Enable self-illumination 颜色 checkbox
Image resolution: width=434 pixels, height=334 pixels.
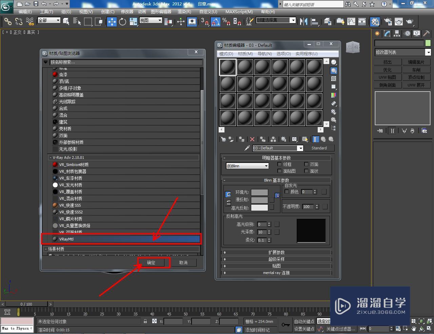click(x=287, y=192)
